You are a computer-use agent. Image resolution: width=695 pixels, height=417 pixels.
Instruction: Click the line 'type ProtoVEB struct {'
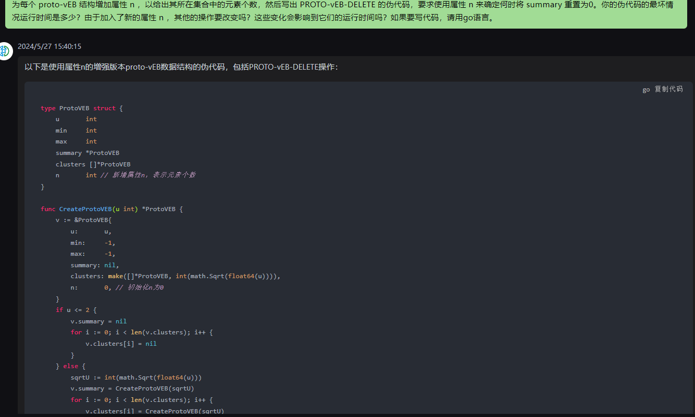click(x=82, y=108)
